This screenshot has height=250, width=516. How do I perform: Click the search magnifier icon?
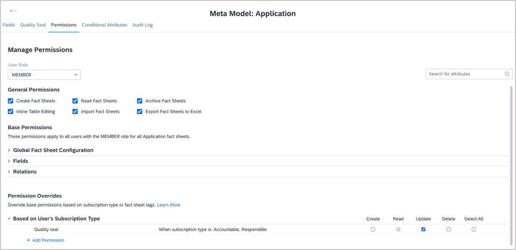coord(507,74)
